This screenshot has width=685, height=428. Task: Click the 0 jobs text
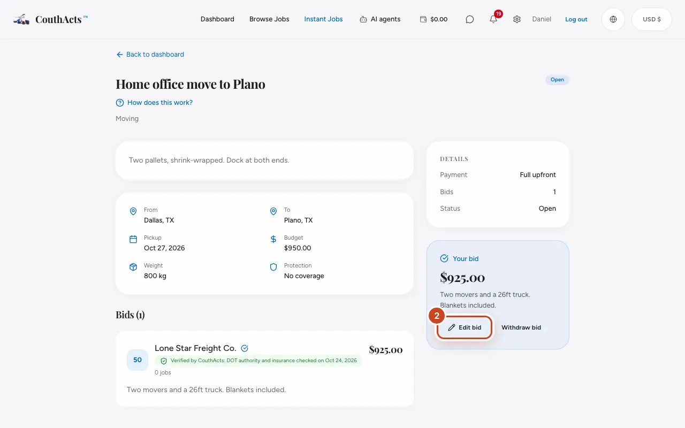click(x=163, y=372)
